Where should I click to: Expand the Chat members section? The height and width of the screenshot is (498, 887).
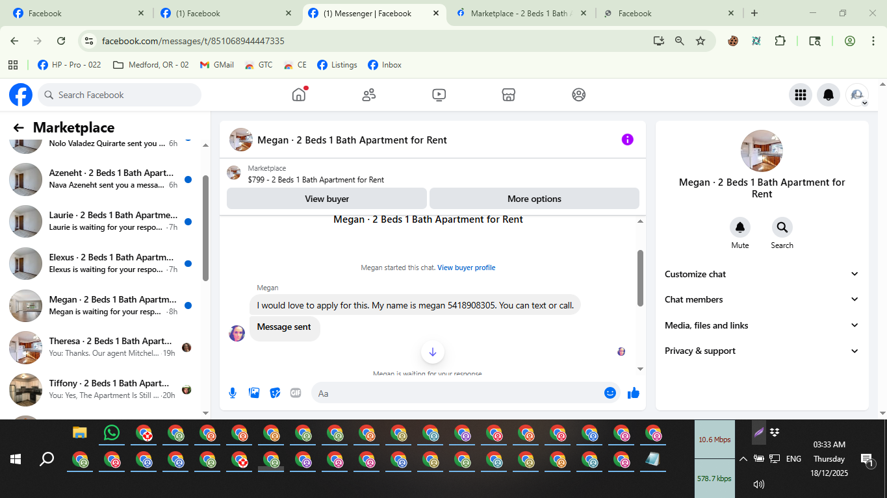click(762, 299)
